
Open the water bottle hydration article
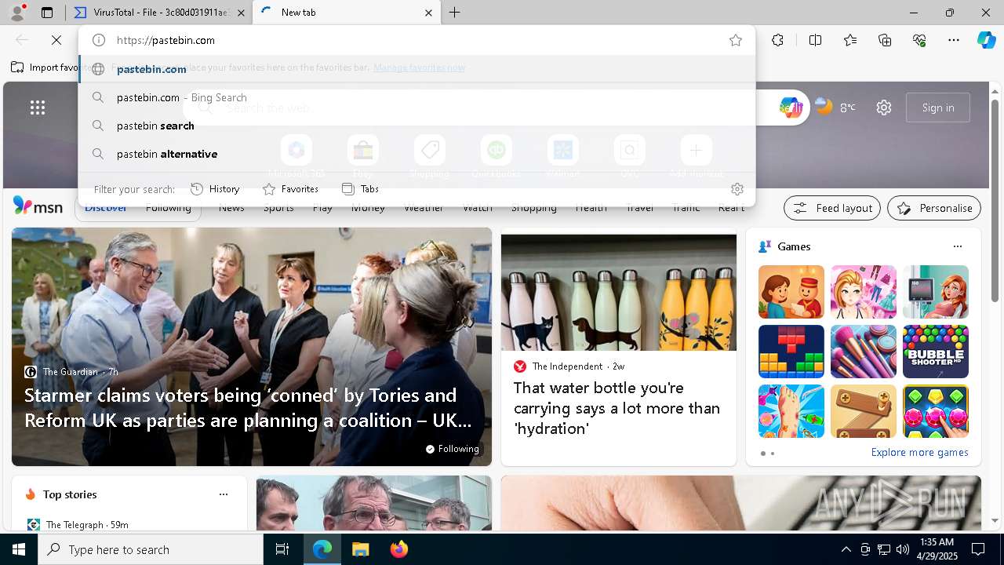(617, 408)
